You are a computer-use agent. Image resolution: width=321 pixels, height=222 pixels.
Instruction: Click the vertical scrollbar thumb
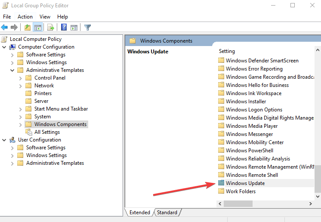(318, 179)
